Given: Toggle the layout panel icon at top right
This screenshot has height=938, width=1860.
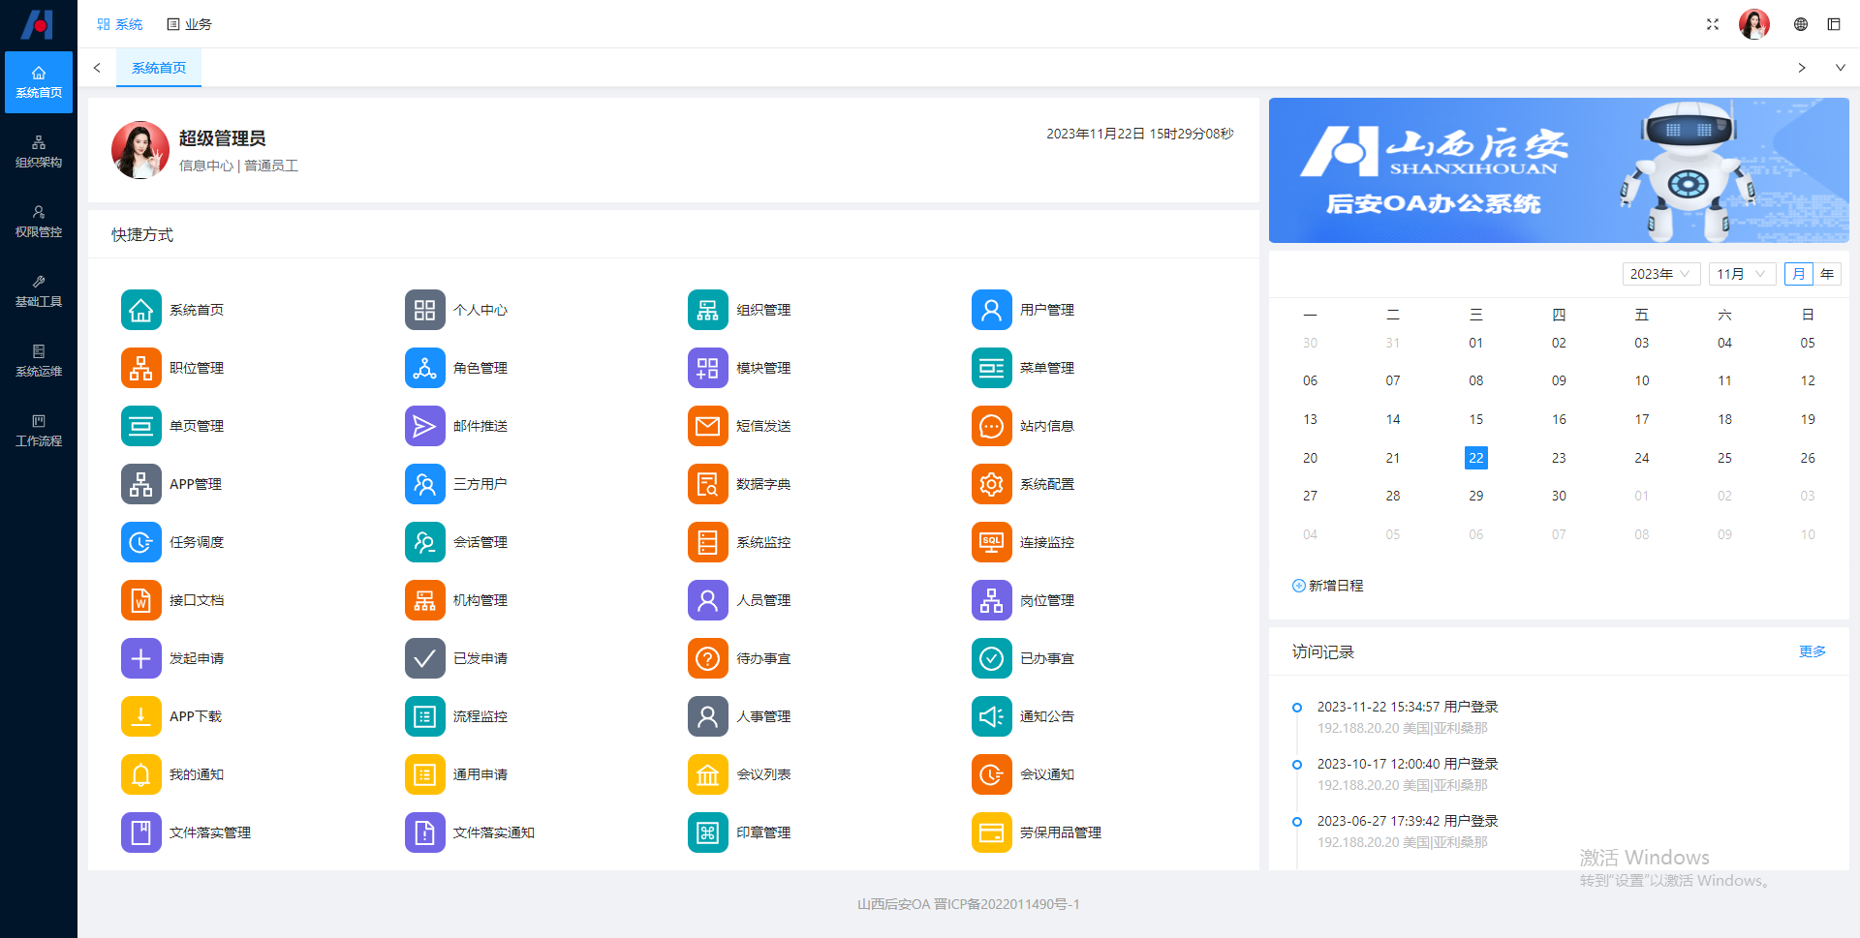Looking at the screenshot, I should pos(1833,24).
